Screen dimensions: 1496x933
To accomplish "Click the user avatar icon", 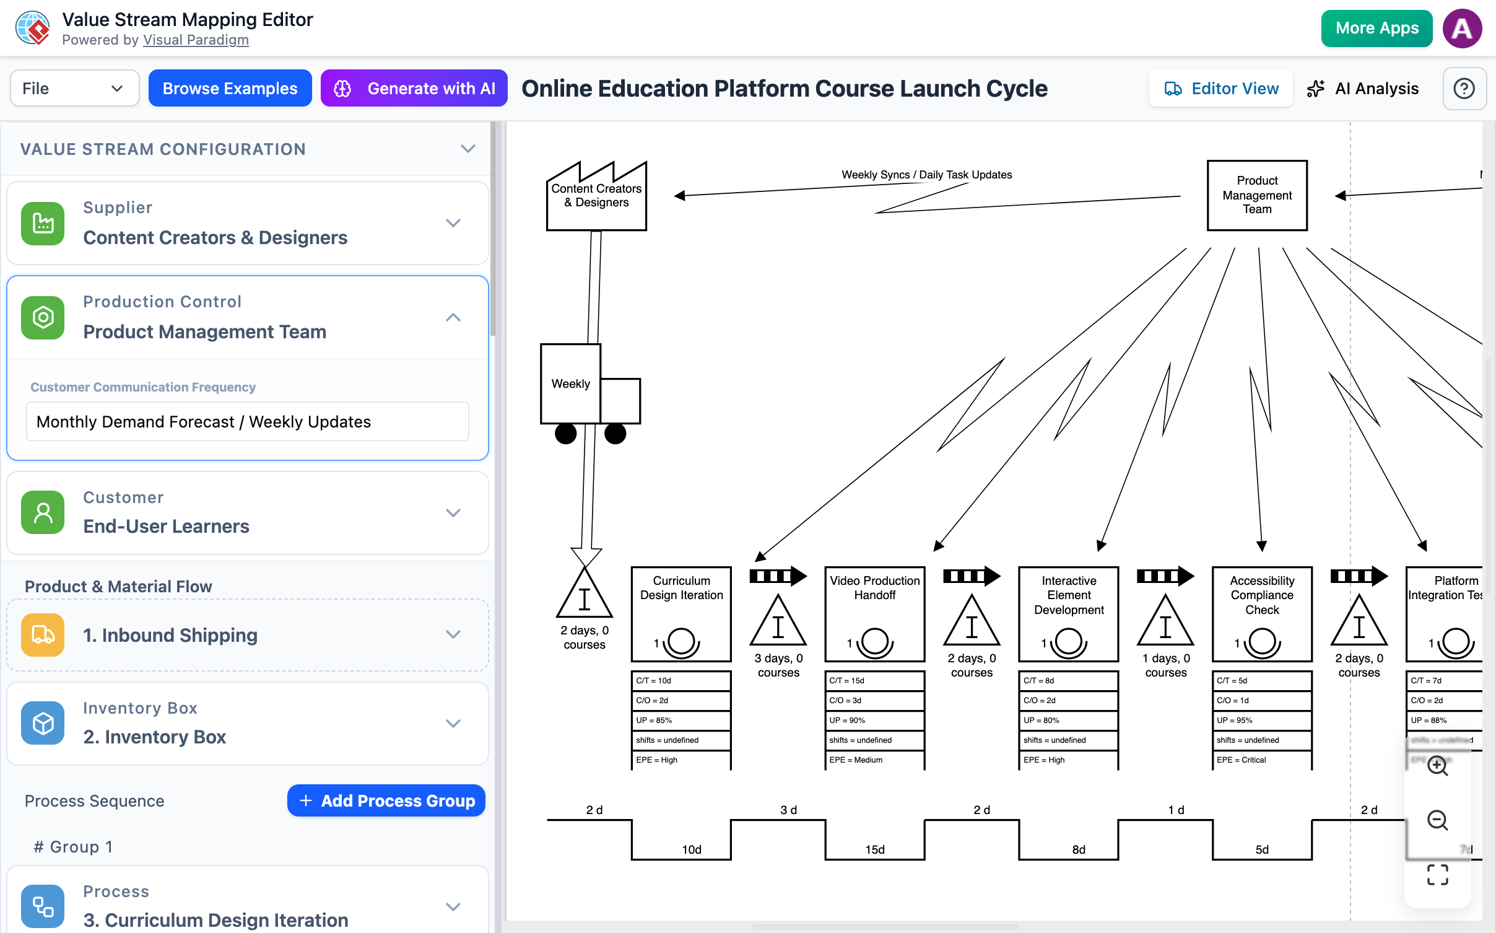I will coord(1462,28).
